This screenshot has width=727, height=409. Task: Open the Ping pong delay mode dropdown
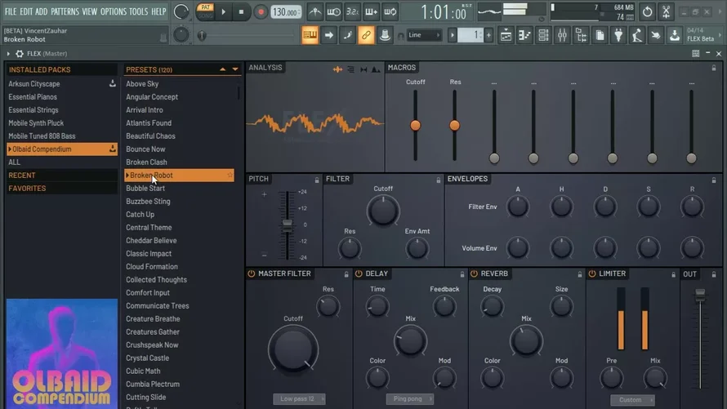410,399
